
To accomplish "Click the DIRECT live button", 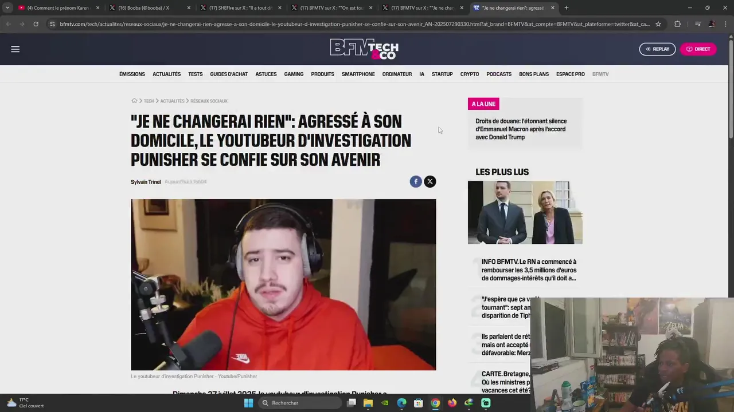I will point(698,49).
